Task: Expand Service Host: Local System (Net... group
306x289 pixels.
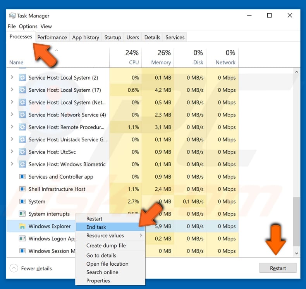Action: point(12,102)
